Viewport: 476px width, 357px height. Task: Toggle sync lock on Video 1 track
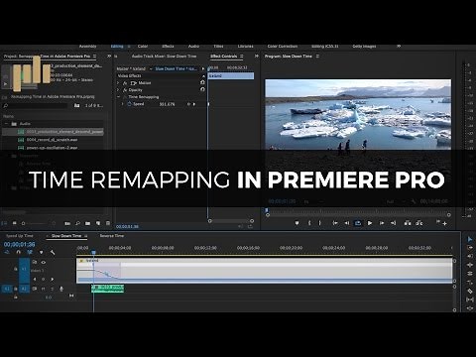point(35,262)
